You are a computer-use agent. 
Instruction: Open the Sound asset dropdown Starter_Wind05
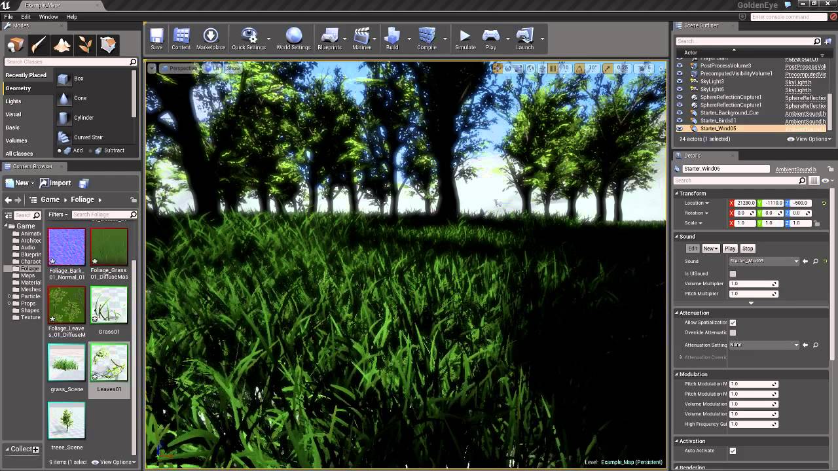point(765,261)
